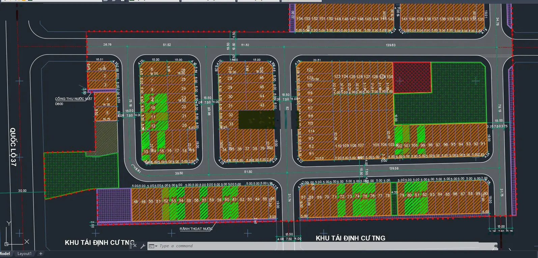Pick lot number 67
Screen dimensions: 538x258
[x=303, y=197]
